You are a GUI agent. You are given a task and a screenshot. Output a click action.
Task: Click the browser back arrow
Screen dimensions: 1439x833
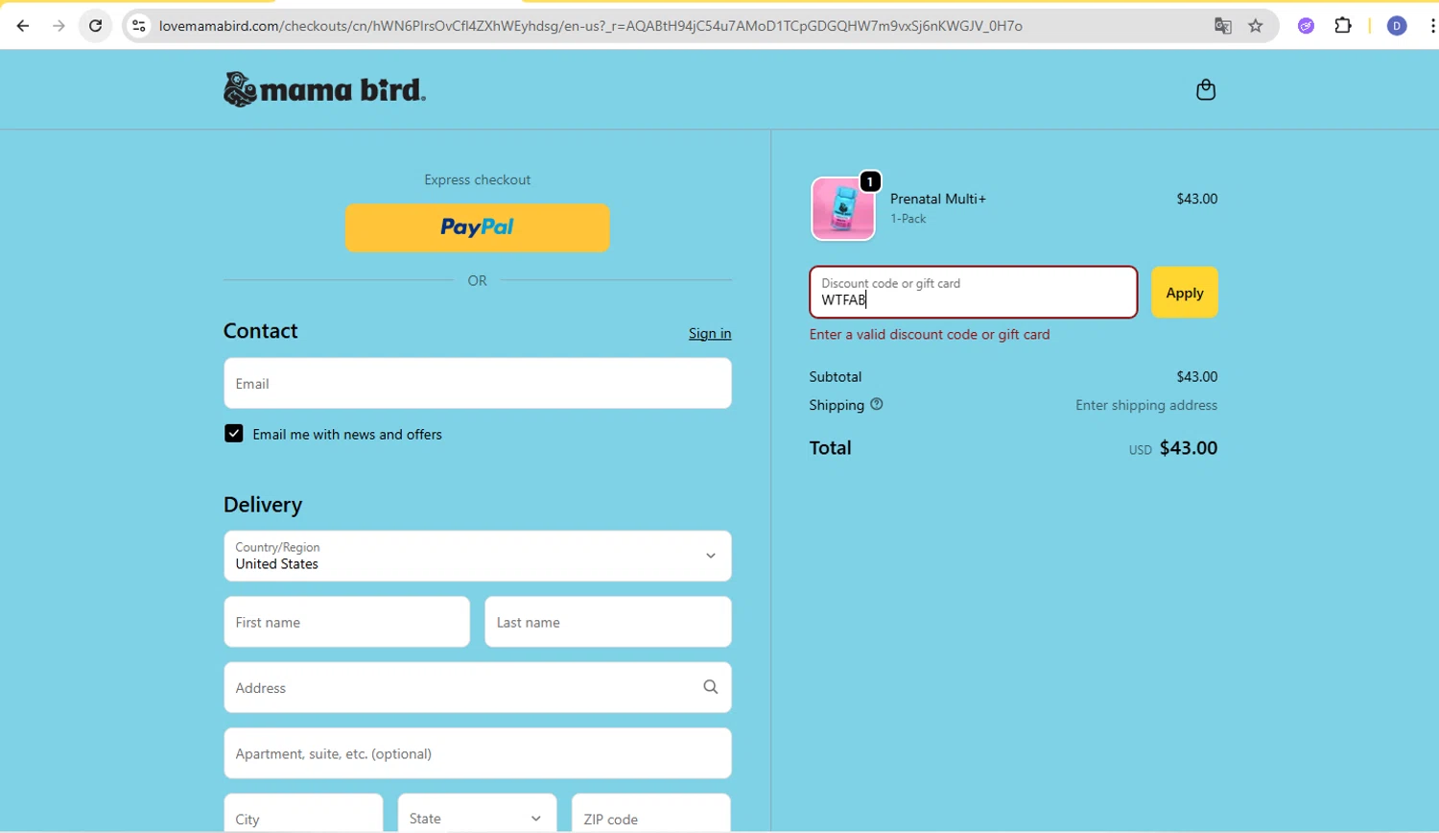(23, 26)
